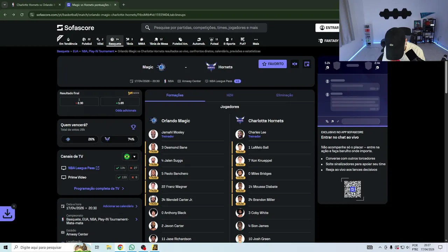Open Windows Start menu
Screen dimensions: 448x252
(6, 247)
